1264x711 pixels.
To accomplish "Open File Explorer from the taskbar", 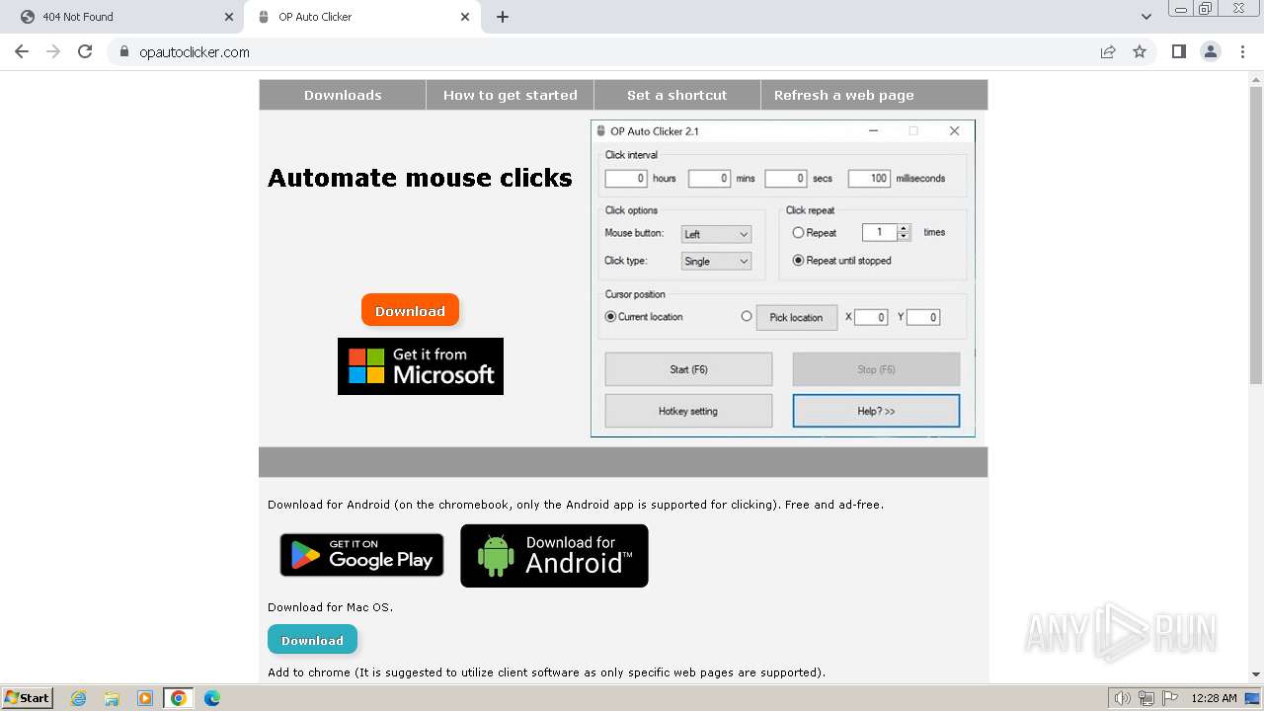I will (112, 698).
